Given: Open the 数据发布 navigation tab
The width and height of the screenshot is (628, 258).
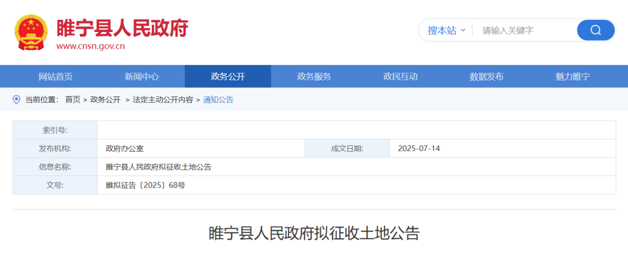Looking at the screenshot, I should 486,76.
